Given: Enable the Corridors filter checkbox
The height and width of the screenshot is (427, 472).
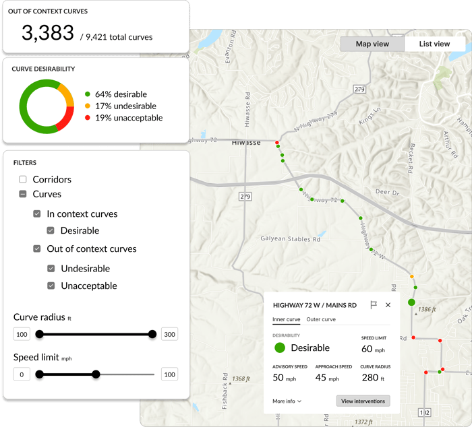Looking at the screenshot, I should pyautogui.click(x=23, y=180).
